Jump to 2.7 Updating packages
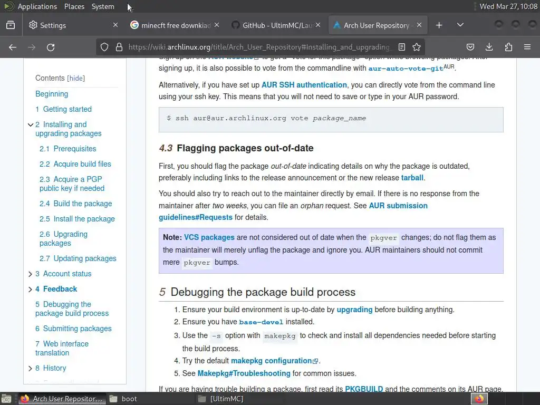The width and height of the screenshot is (540, 405). [x=78, y=258]
